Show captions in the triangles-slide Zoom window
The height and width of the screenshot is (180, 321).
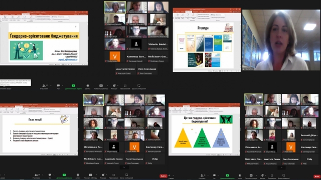(251, 176)
